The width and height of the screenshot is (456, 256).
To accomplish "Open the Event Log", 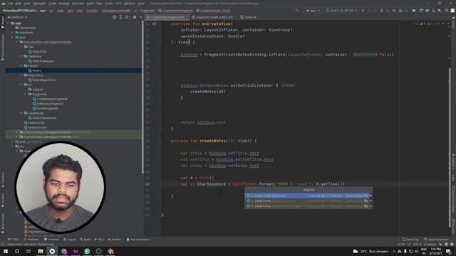I will tap(410, 240).
